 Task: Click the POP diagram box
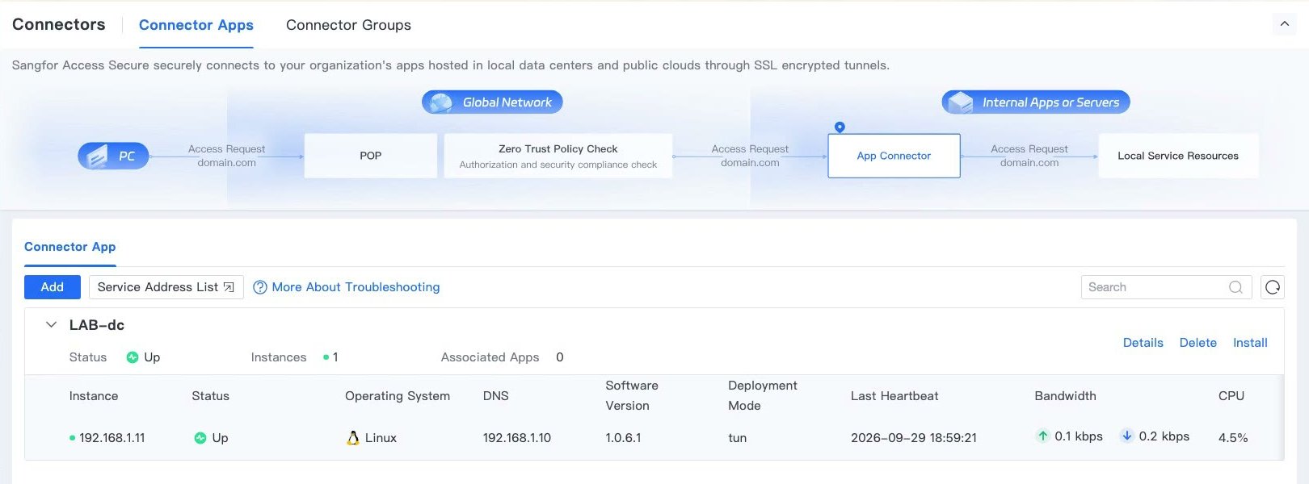point(371,156)
